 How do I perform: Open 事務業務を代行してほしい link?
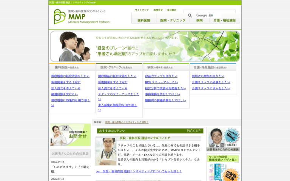click(162, 94)
